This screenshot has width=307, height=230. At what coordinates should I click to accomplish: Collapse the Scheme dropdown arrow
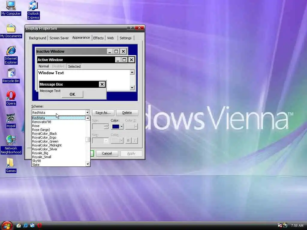click(87, 113)
